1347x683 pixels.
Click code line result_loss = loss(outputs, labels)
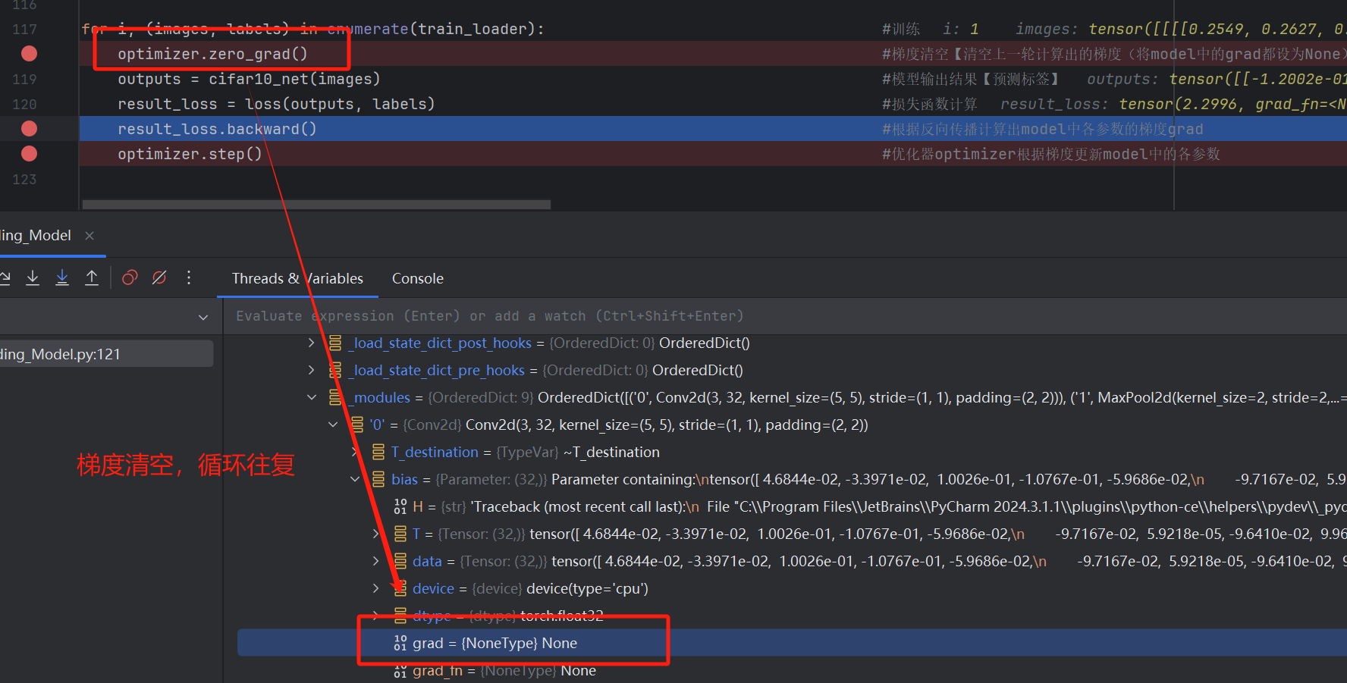click(276, 104)
